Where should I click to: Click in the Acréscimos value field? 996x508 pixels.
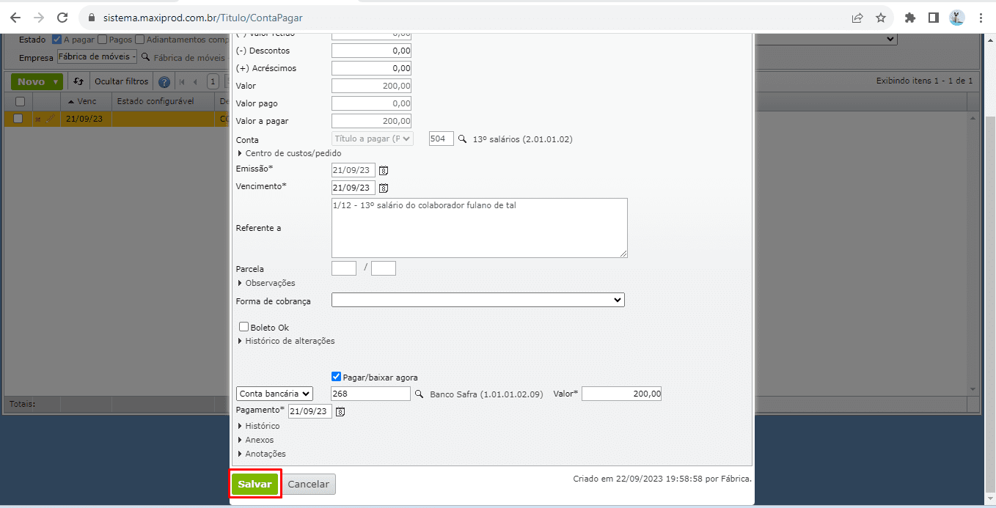click(371, 68)
